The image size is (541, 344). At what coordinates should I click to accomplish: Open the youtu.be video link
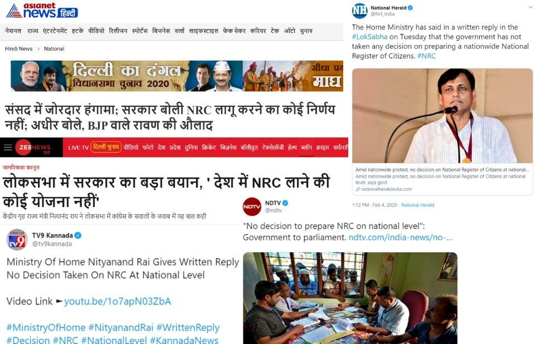click(x=118, y=301)
